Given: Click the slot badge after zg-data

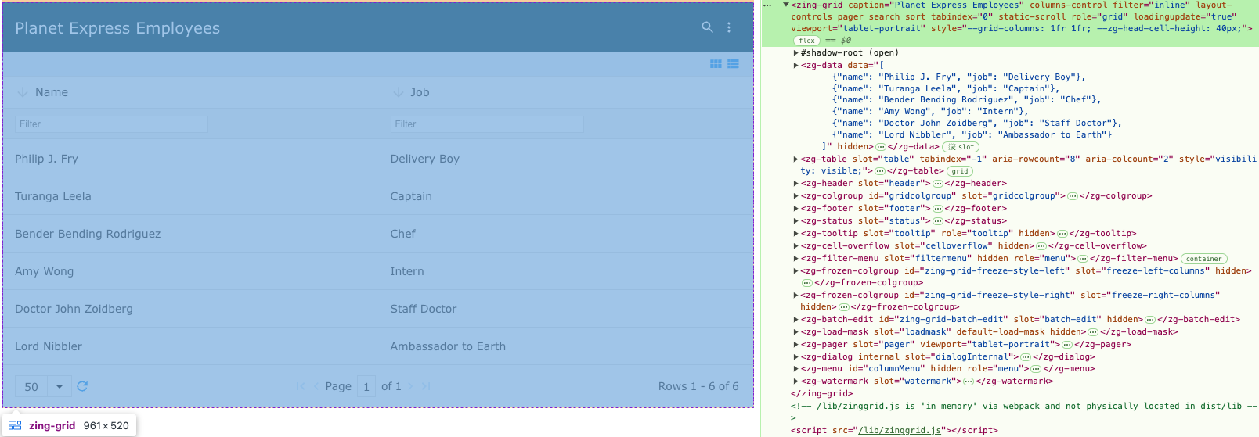Looking at the screenshot, I should pyautogui.click(x=961, y=147).
